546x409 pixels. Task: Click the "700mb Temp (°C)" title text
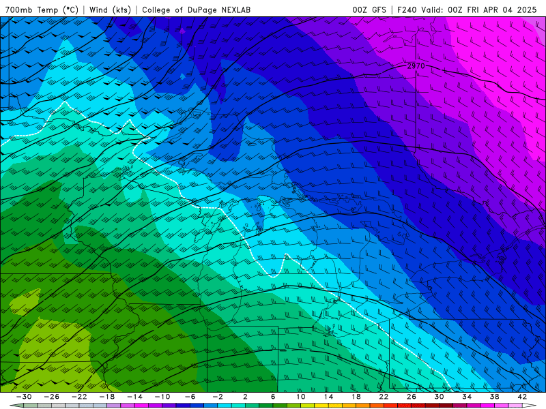[42, 10]
